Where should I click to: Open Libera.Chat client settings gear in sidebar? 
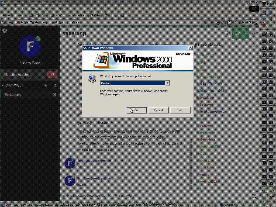pyautogui.click(x=5, y=31)
